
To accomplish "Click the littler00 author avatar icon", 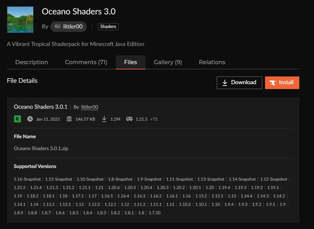I will pyautogui.click(x=57, y=26).
